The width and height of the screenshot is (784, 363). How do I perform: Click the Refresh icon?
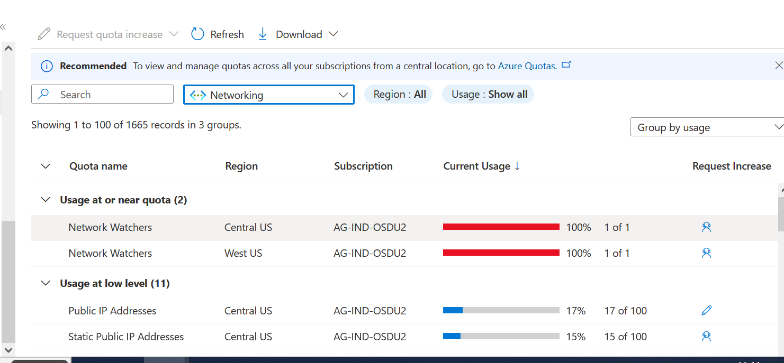click(x=197, y=34)
